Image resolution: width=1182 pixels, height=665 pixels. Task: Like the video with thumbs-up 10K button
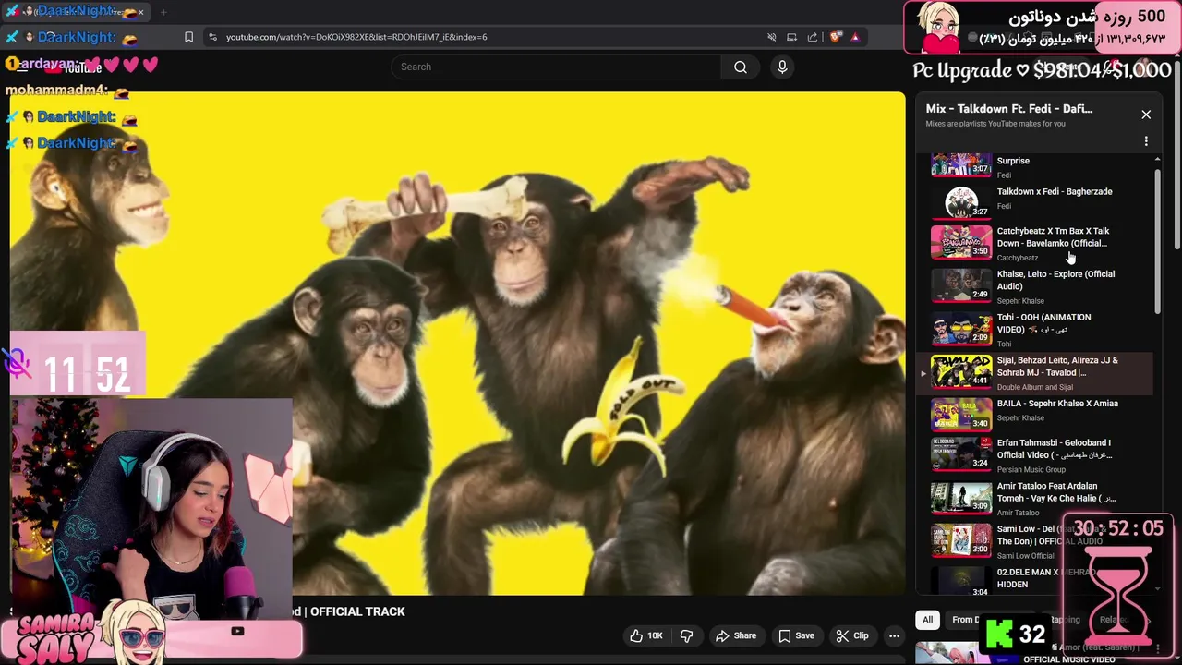click(646, 635)
